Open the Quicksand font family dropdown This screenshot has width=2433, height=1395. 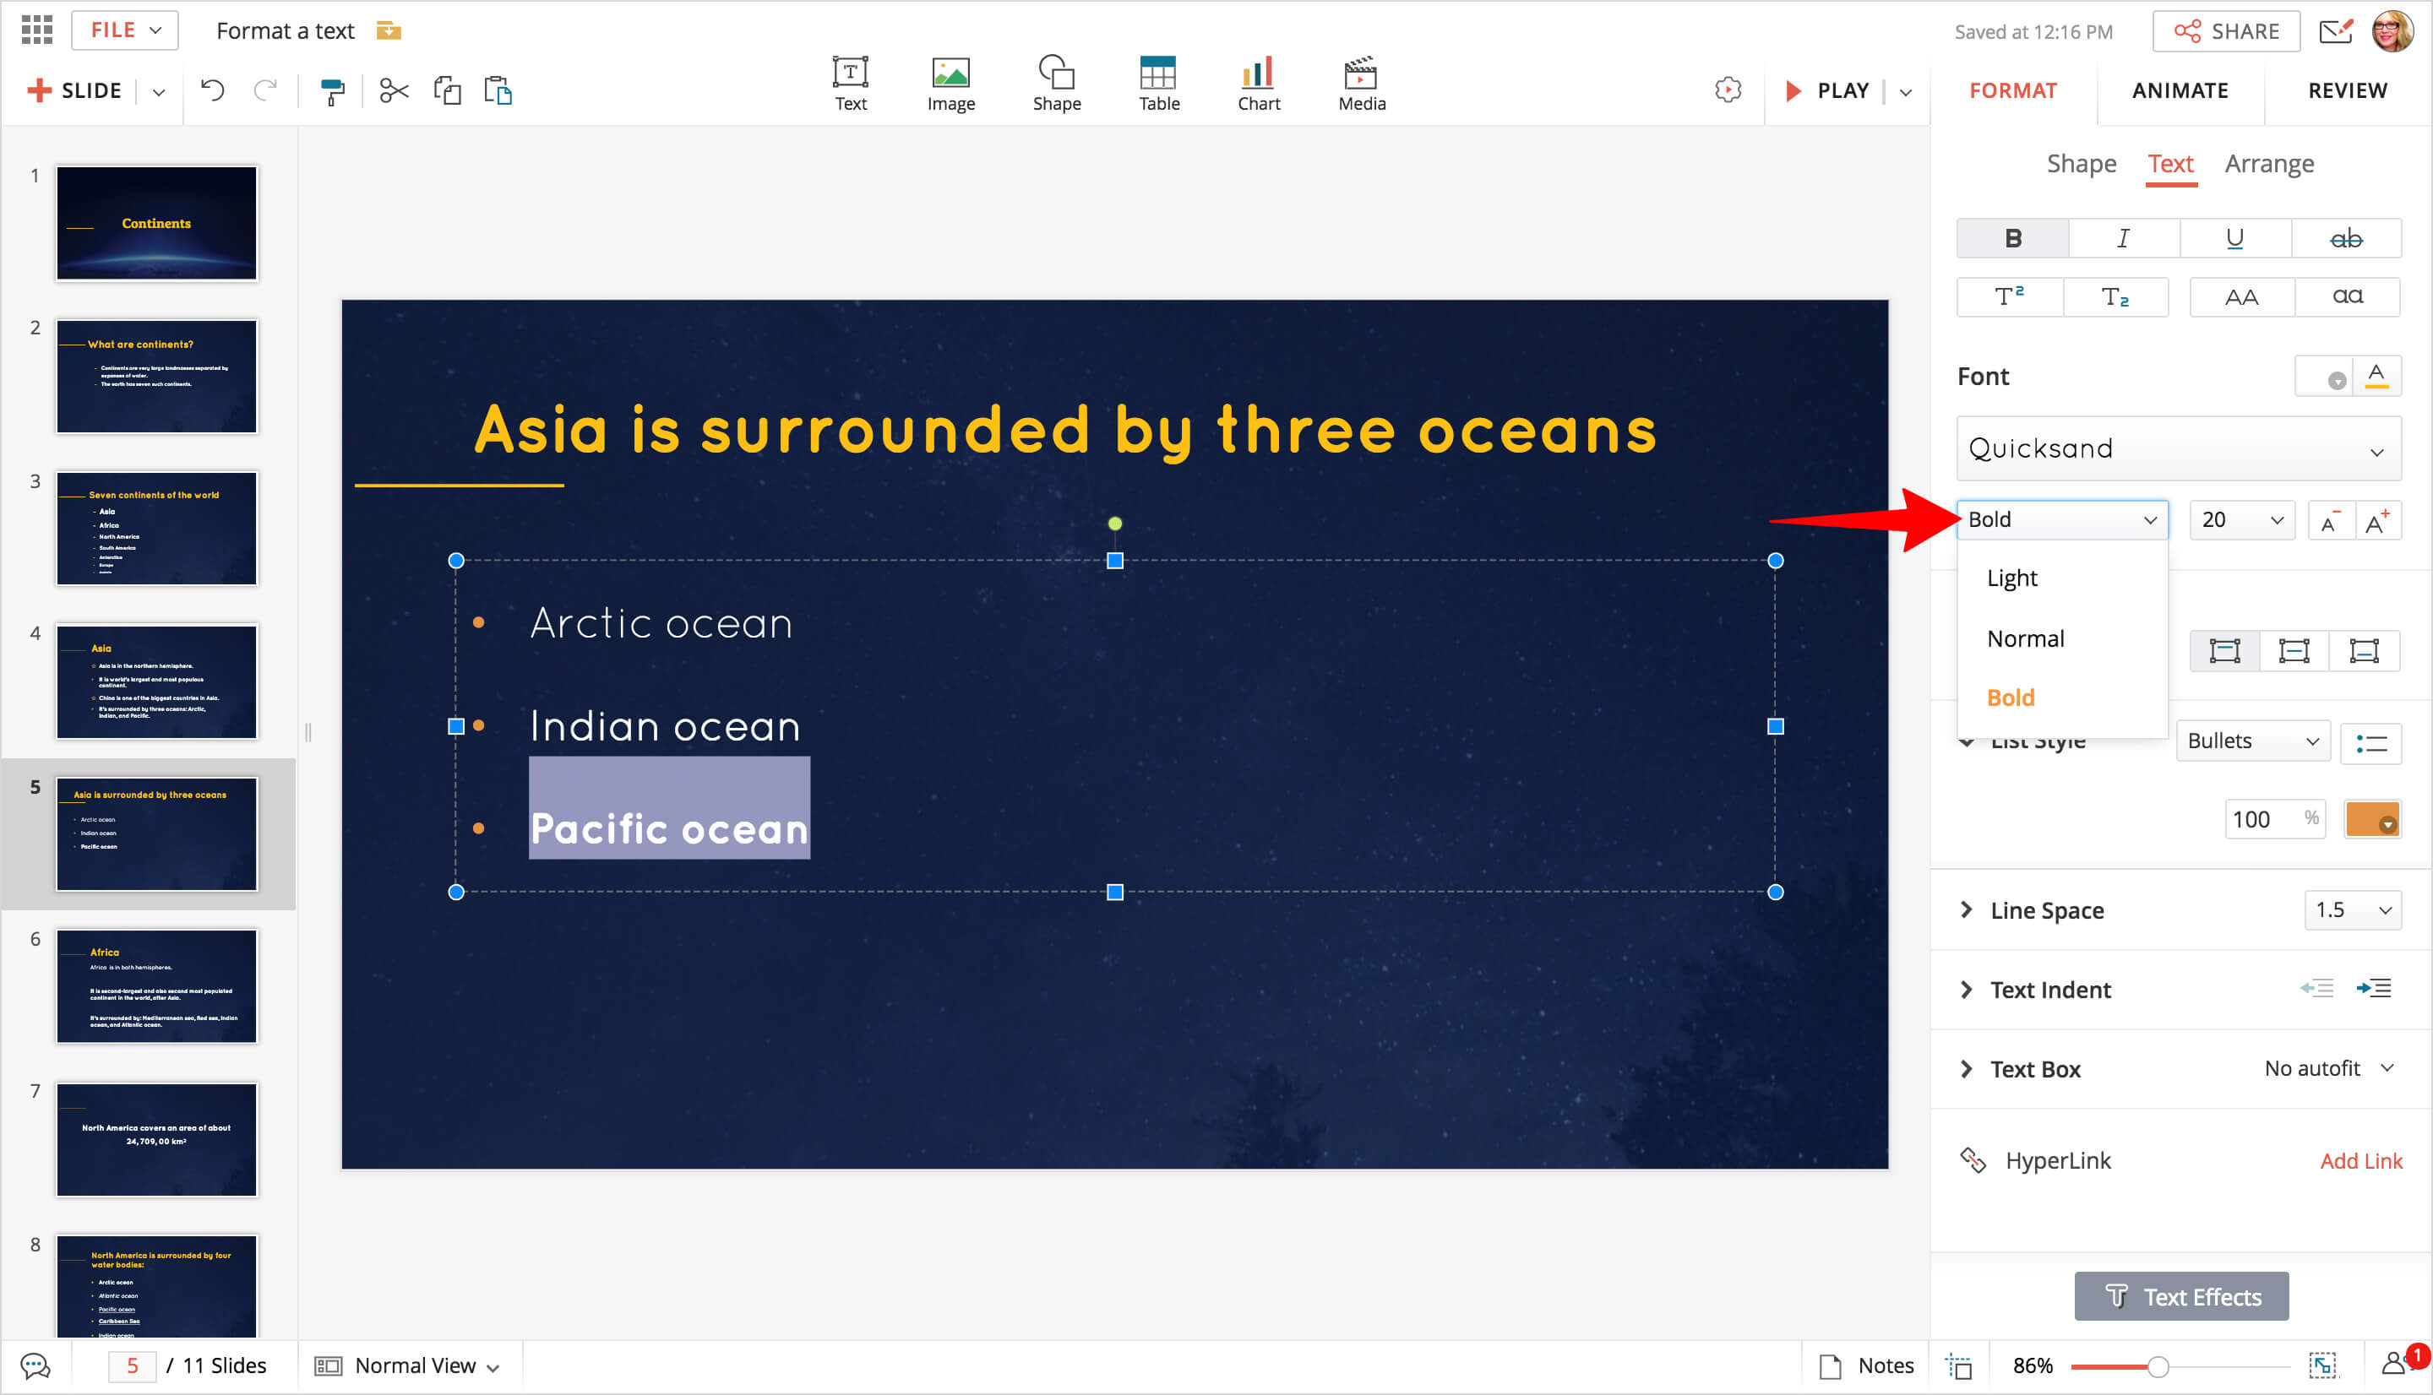point(2178,448)
